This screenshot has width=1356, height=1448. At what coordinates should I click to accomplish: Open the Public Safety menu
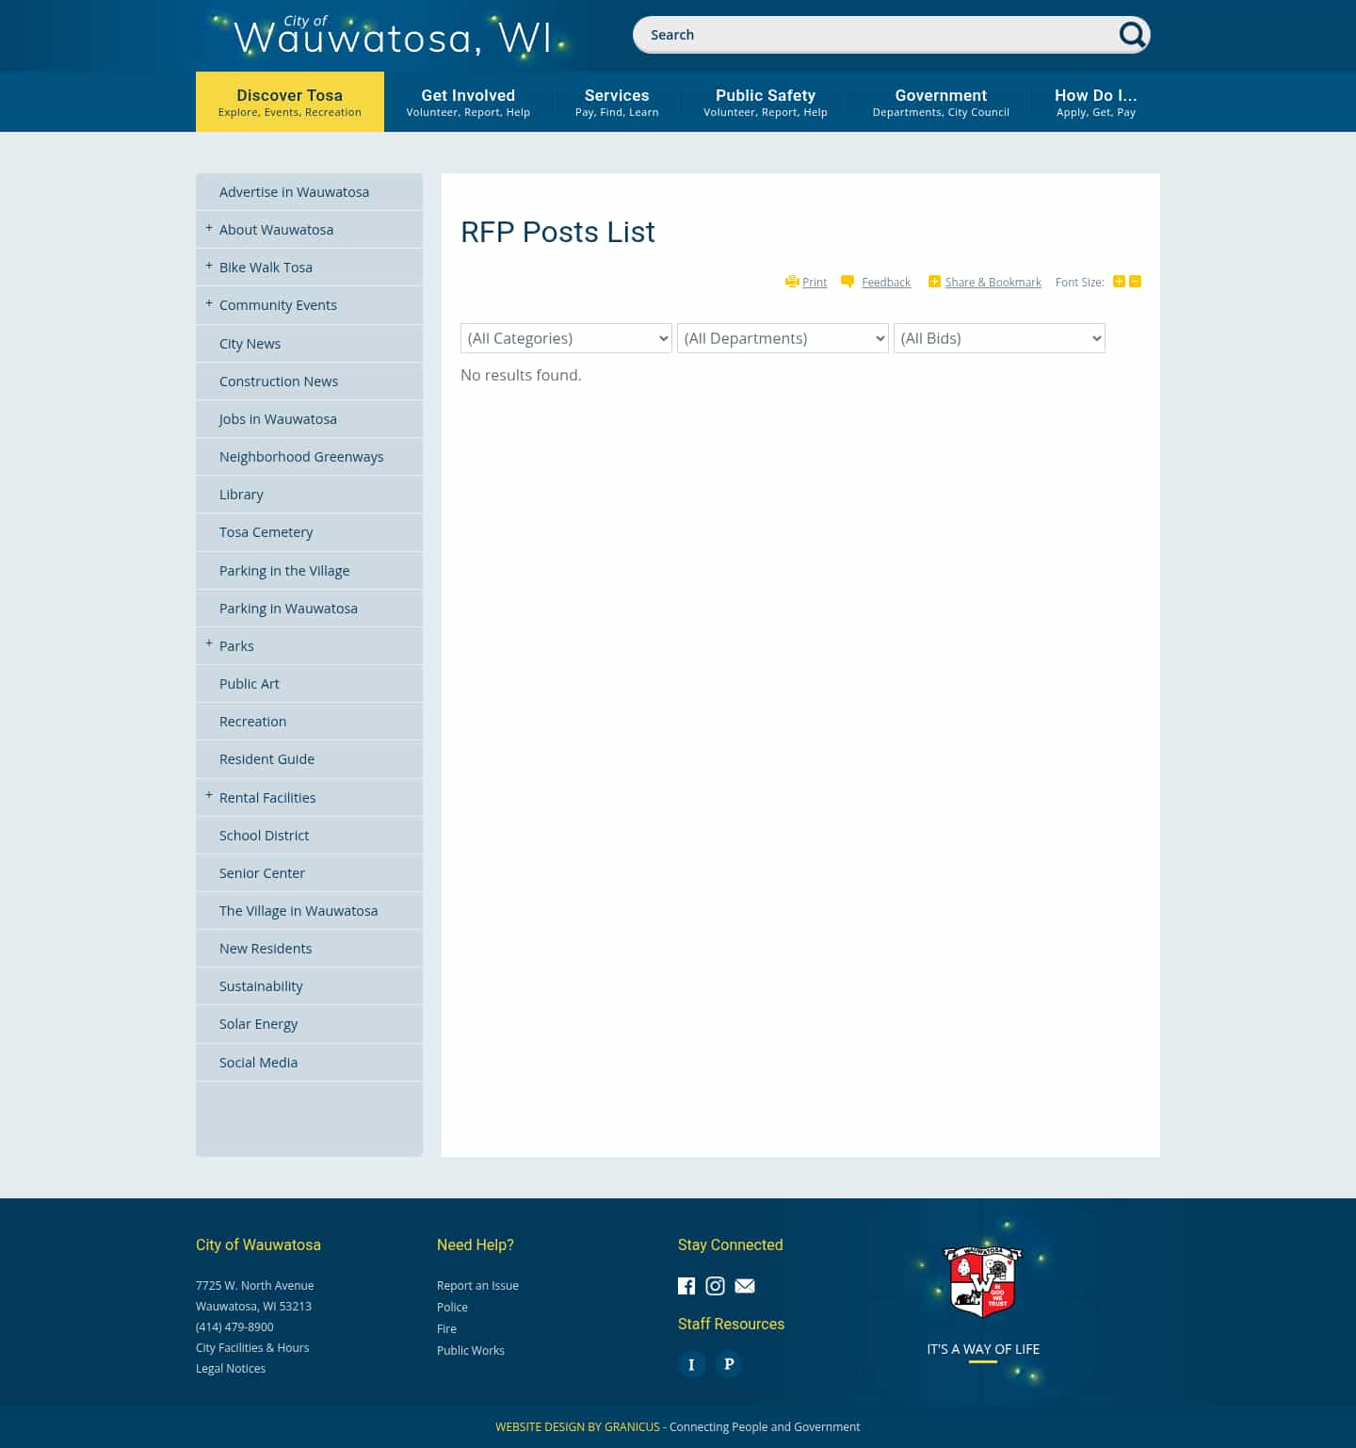click(766, 102)
